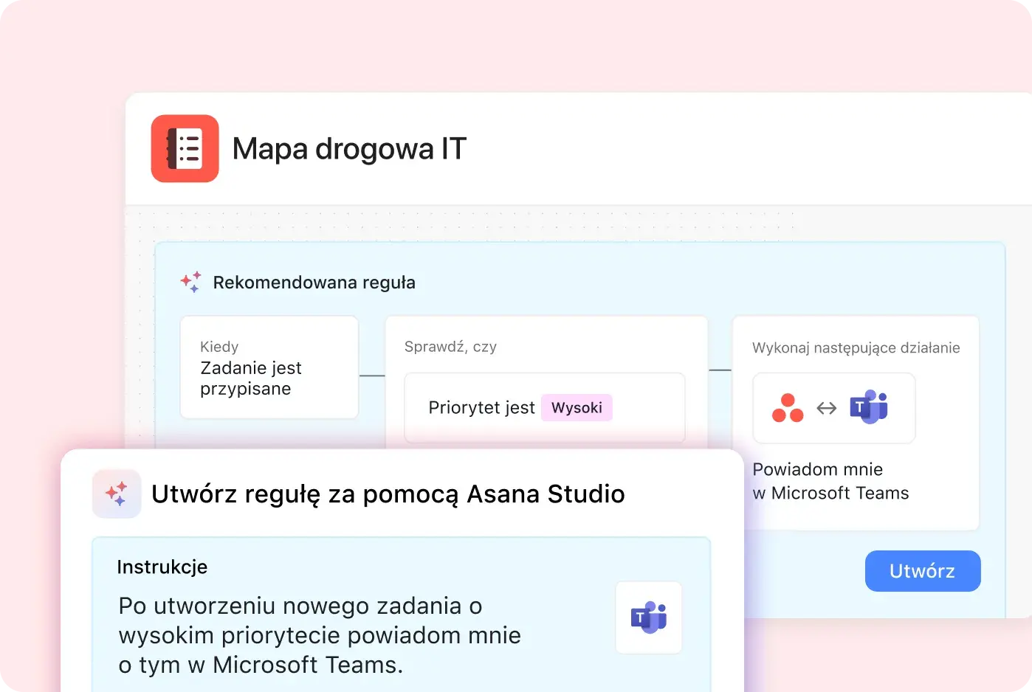Viewport: 1032px width, 692px height.
Task: Click the Asana Studio sparkle icon
Action: pos(117,494)
